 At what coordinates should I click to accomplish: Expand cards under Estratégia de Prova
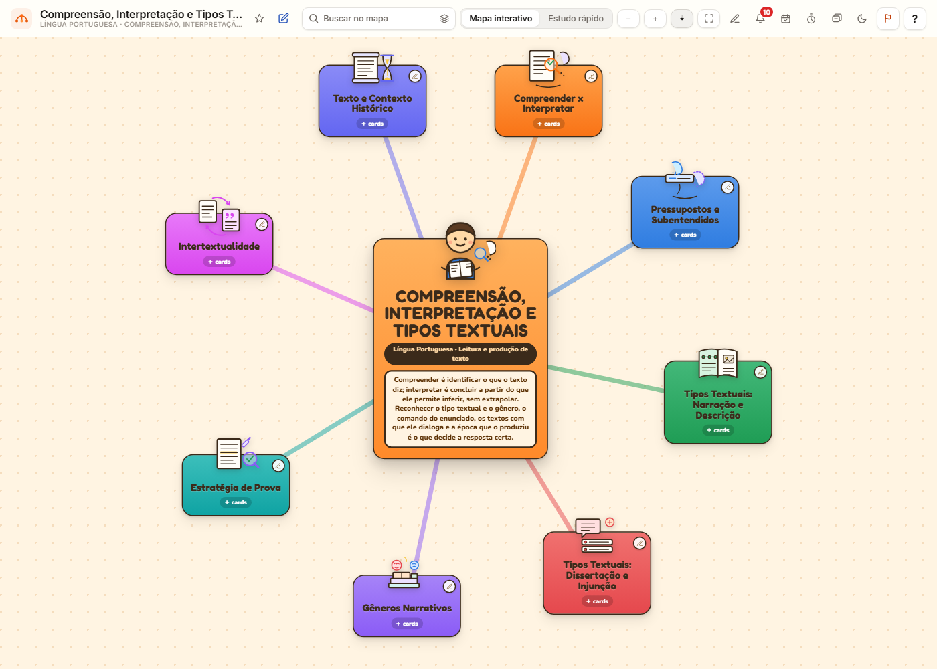coord(236,502)
